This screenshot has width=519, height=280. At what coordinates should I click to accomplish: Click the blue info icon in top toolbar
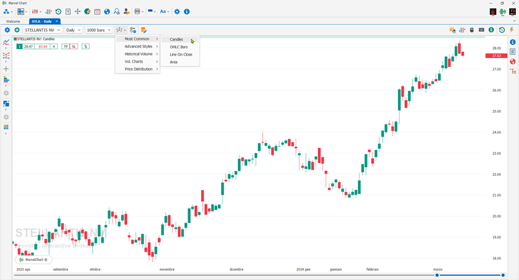[187, 11]
